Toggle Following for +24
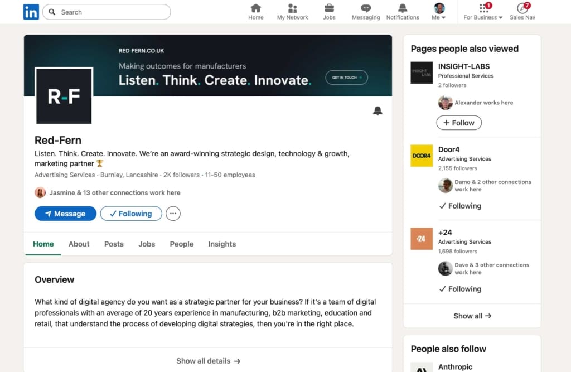 click(460, 289)
